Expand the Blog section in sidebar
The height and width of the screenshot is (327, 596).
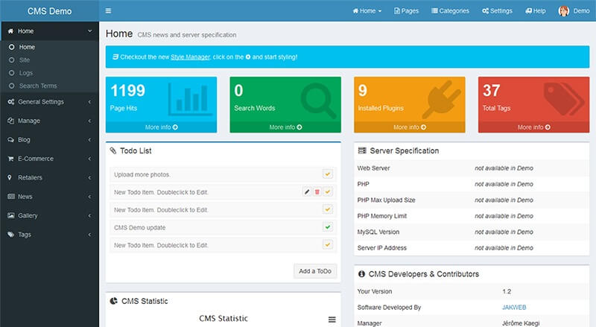click(x=89, y=140)
